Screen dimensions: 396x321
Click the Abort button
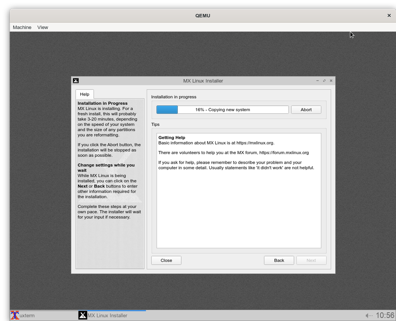click(306, 110)
